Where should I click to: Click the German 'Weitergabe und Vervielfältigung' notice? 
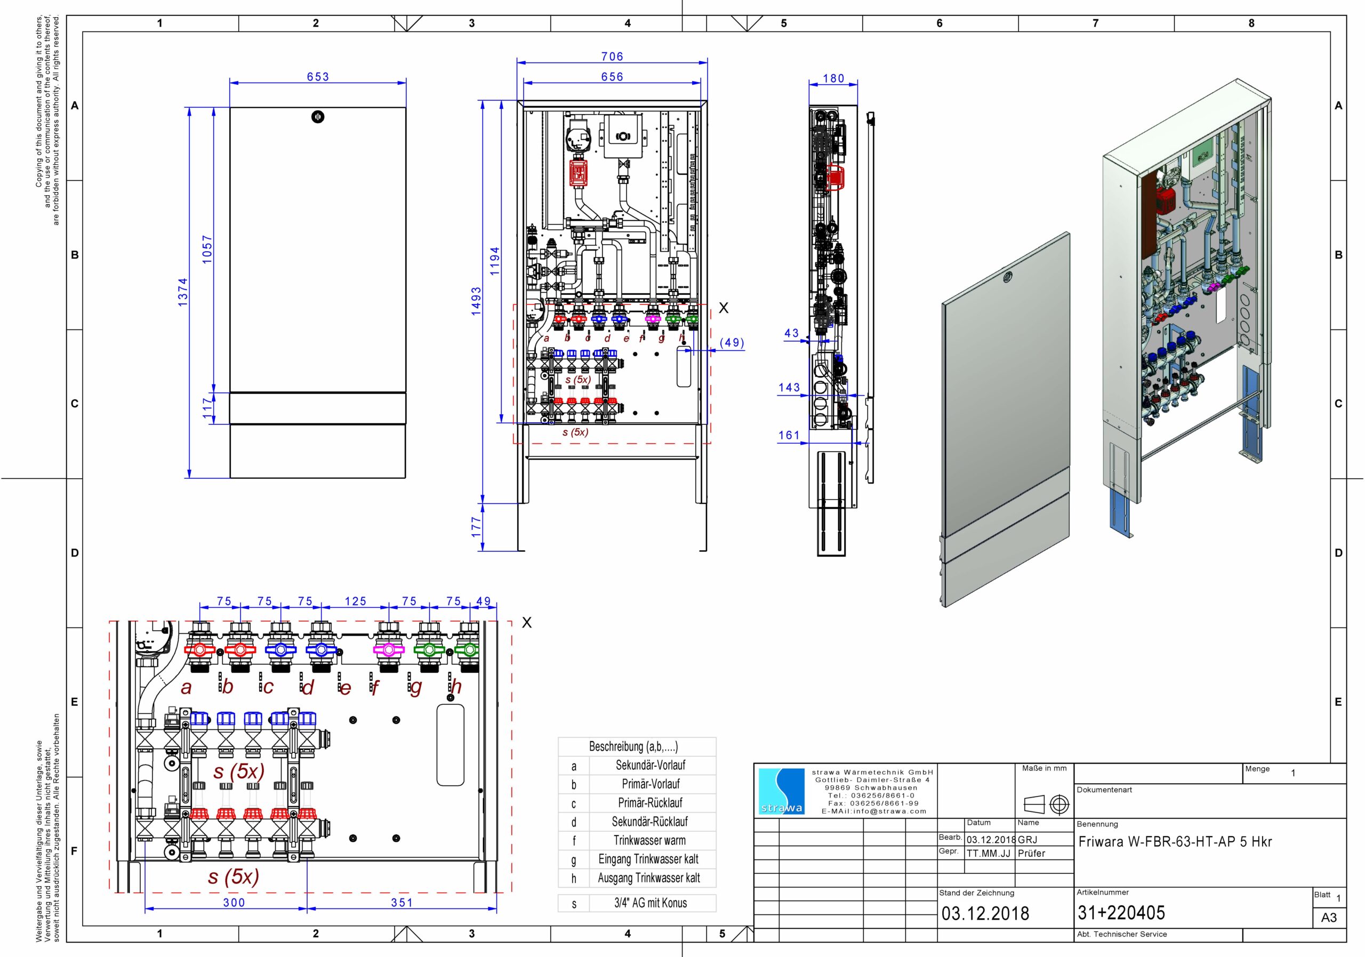point(47,828)
